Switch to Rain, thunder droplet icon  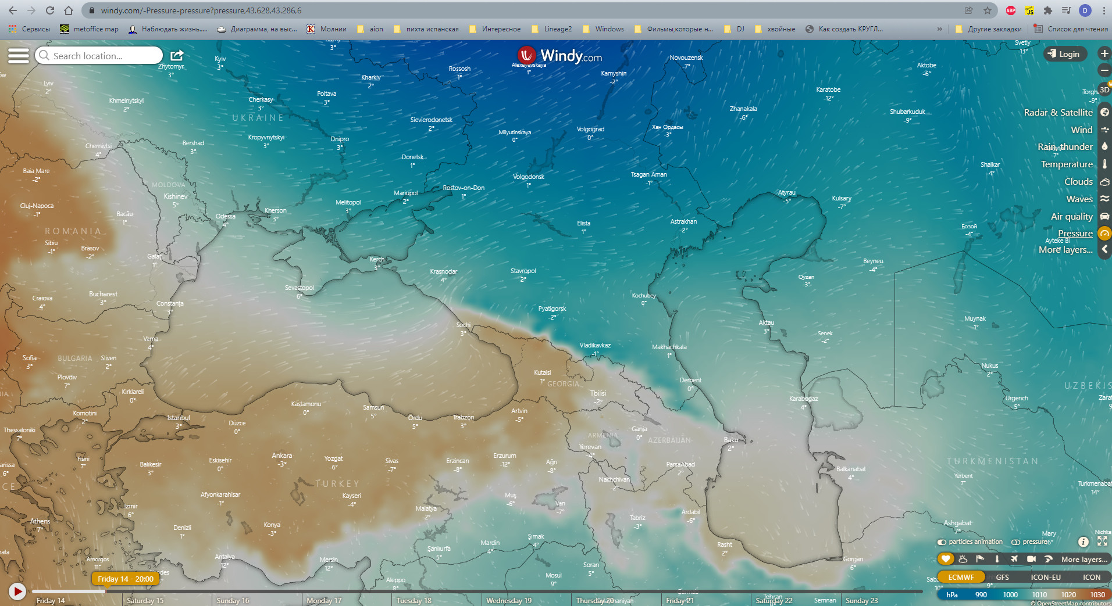pyautogui.click(x=1104, y=146)
